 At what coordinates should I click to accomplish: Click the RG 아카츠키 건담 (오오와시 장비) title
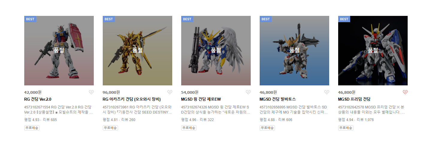[132, 99]
